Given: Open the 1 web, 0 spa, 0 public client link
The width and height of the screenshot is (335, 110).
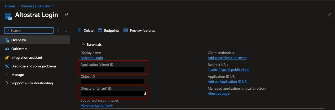Looking at the screenshot, I should 228,70.
